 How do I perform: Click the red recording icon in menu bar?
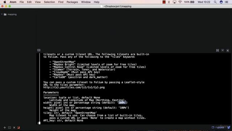coord(164,2)
